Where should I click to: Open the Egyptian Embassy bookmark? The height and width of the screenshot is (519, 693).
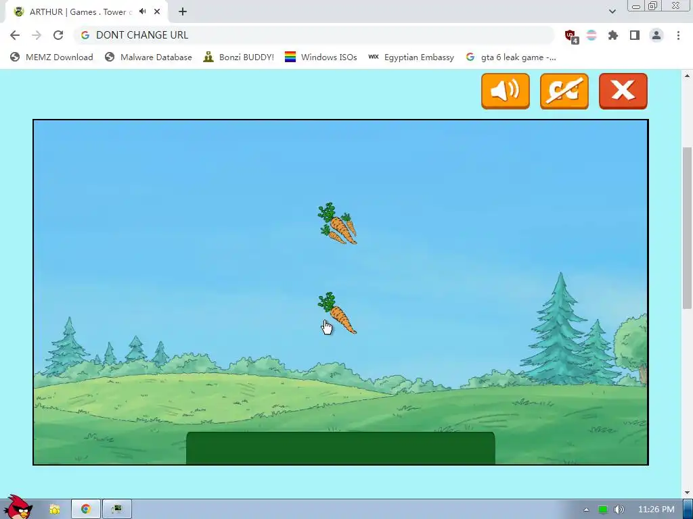(x=411, y=57)
